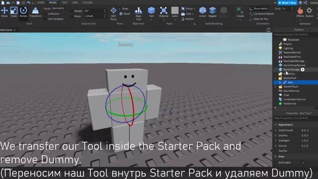The height and width of the screenshot is (179, 318).
Task: Click the plus icon beside ServerStorage
Action: point(303,70)
